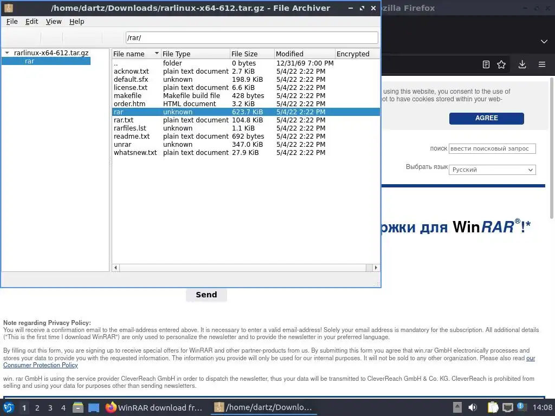This screenshot has height=416, width=555.
Task: Click the AGREE cookie button
Action: [x=486, y=118]
